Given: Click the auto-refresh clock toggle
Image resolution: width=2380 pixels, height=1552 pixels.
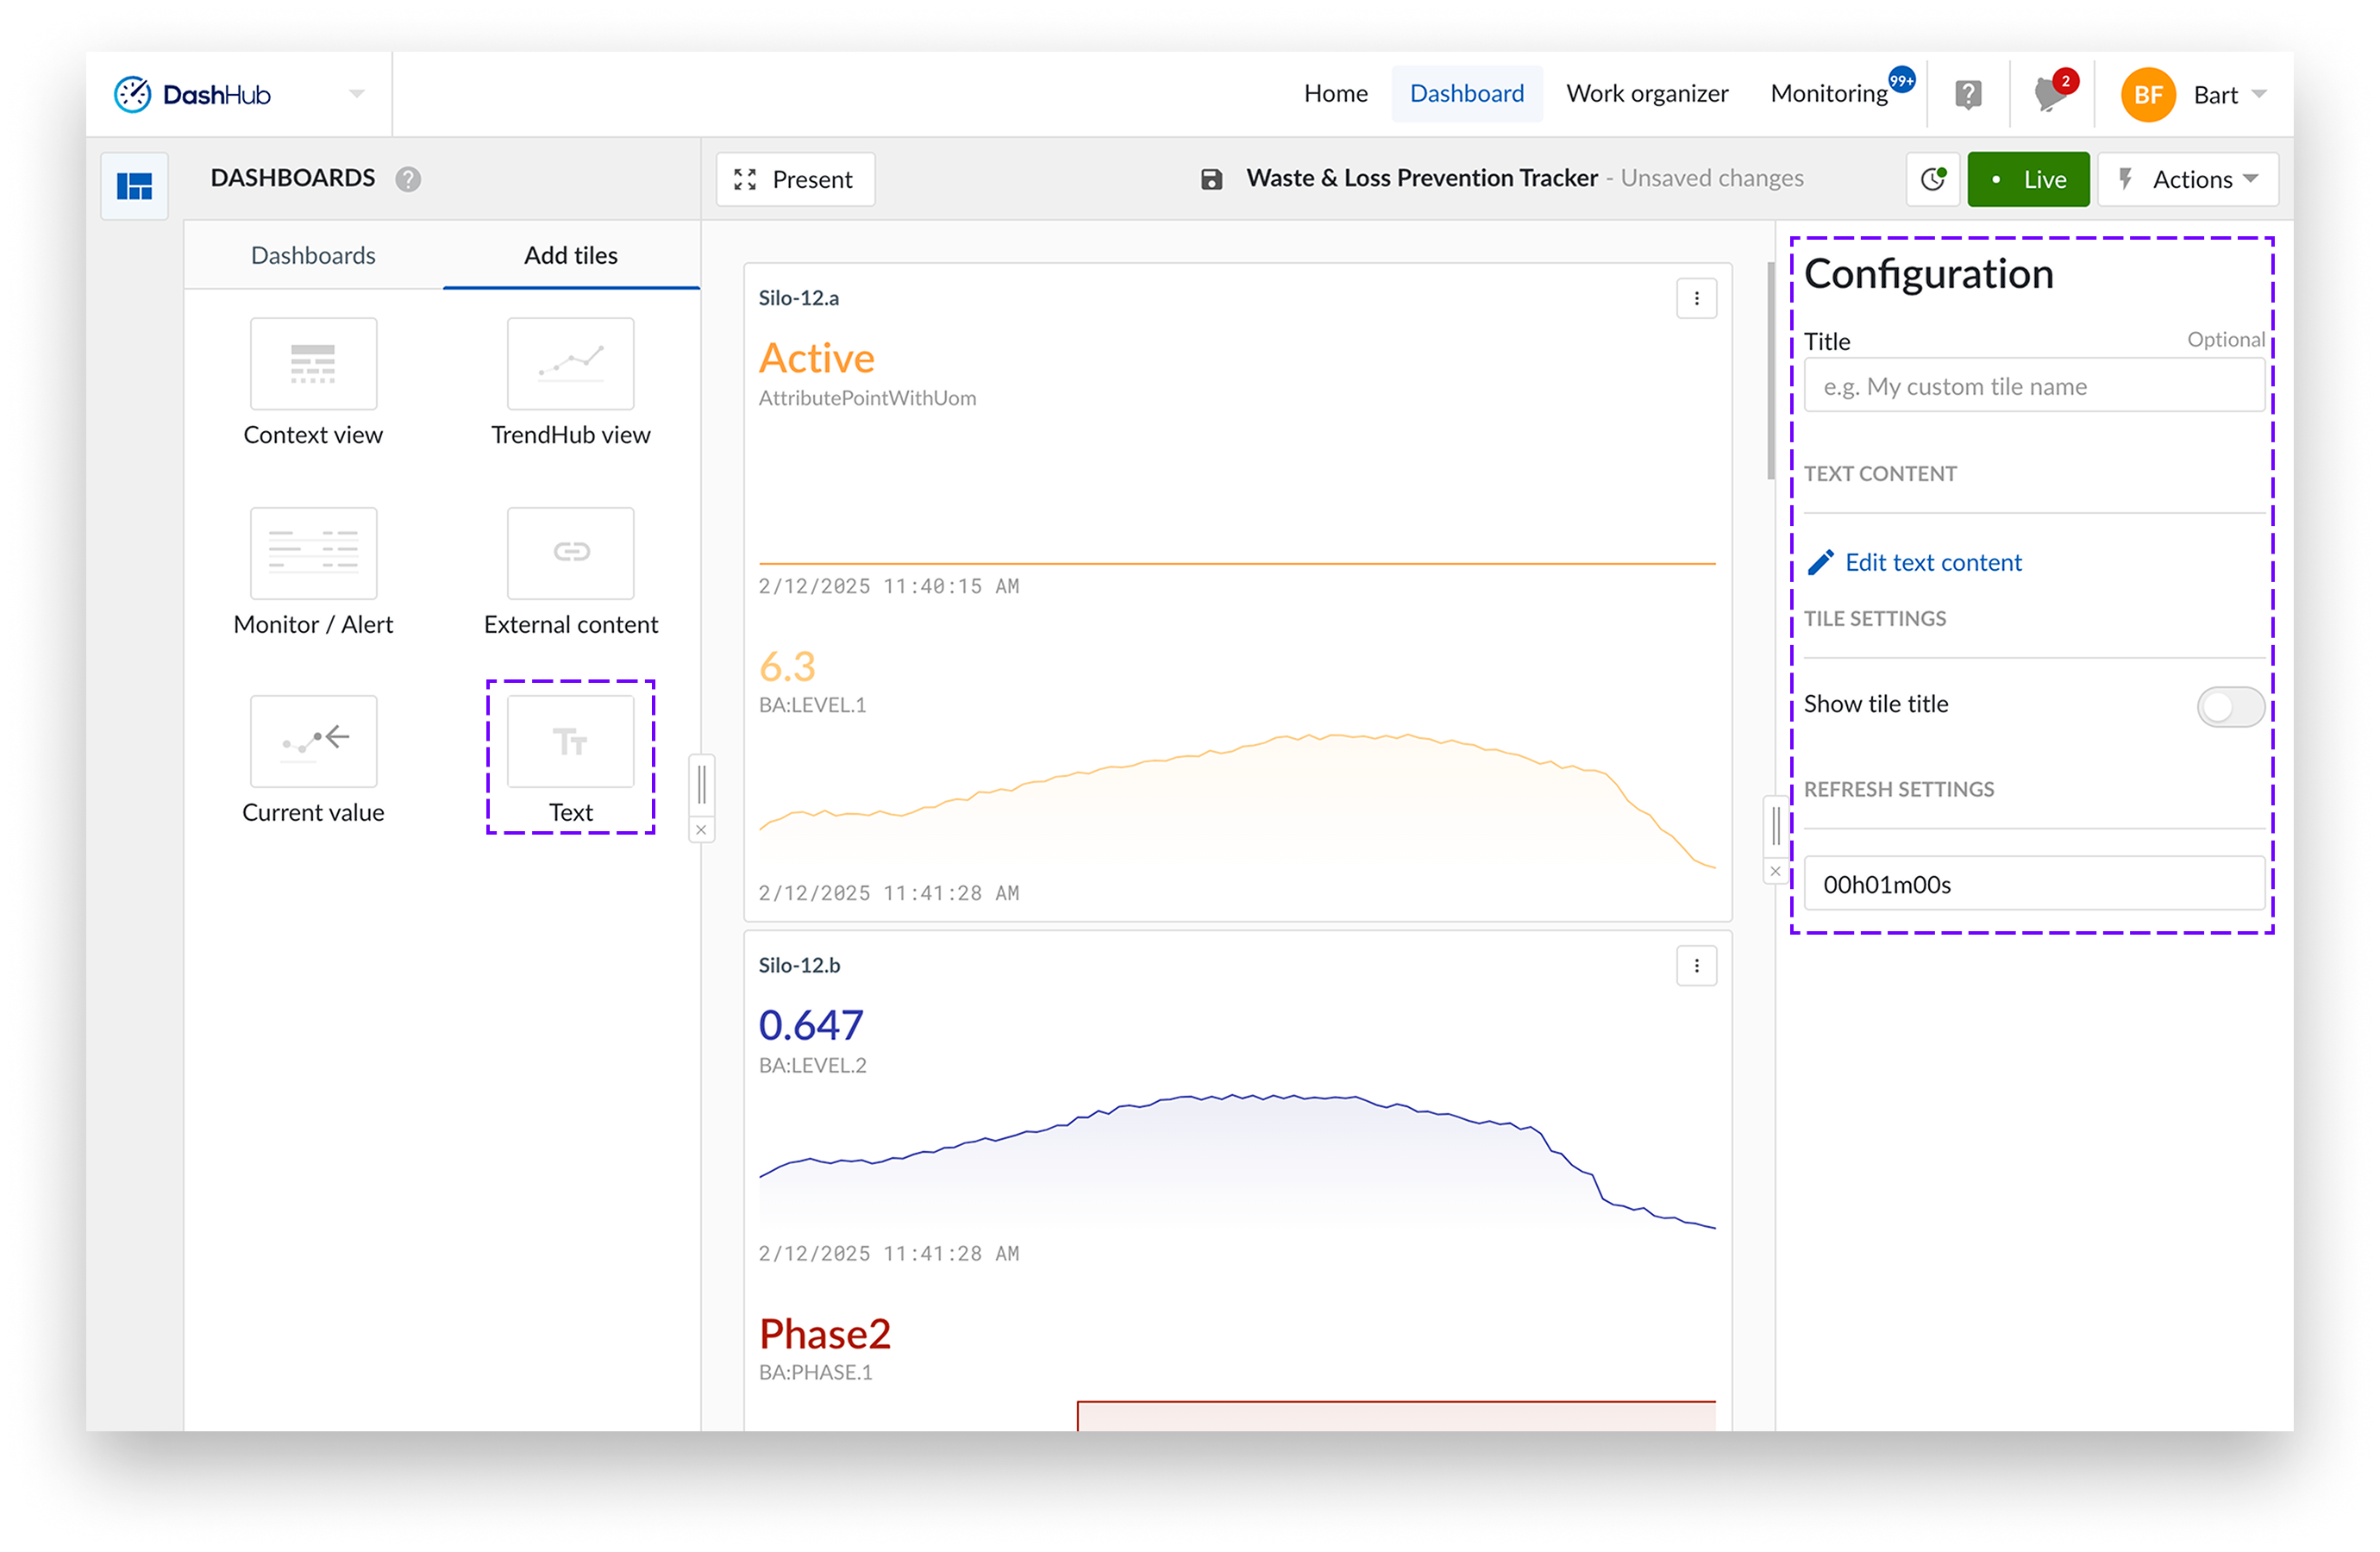Looking at the screenshot, I should click(x=1932, y=180).
